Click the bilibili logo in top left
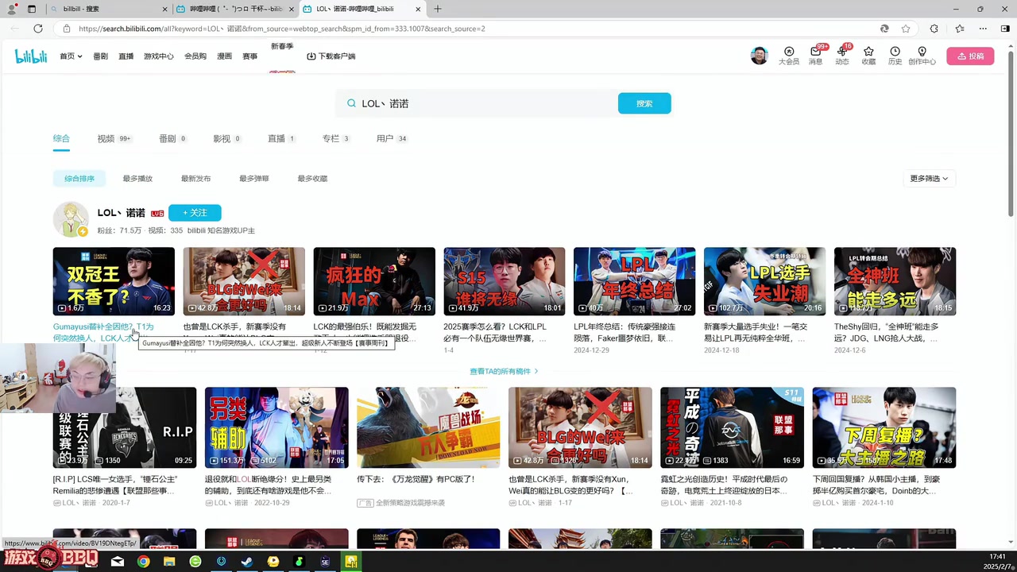Viewport: 1017px width, 572px height. (30, 56)
